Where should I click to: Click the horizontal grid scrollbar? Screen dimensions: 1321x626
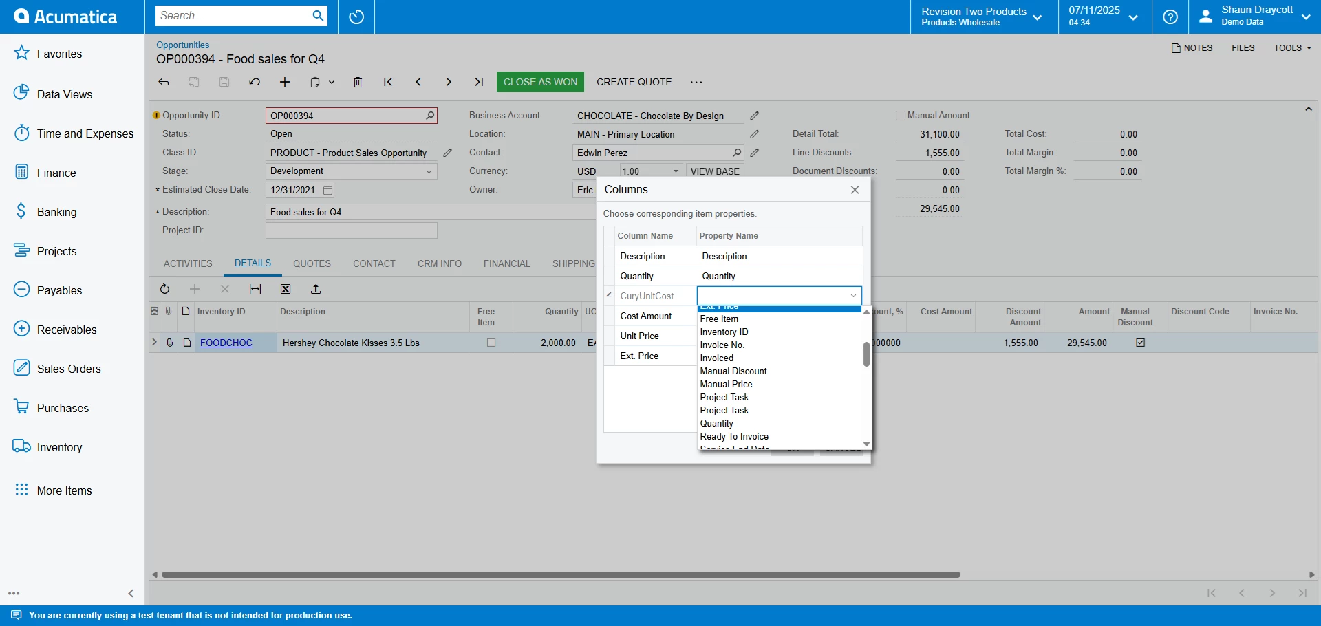(561, 574)
